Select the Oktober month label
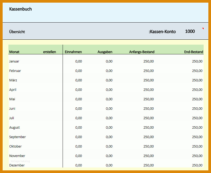 tap(15, 146)
